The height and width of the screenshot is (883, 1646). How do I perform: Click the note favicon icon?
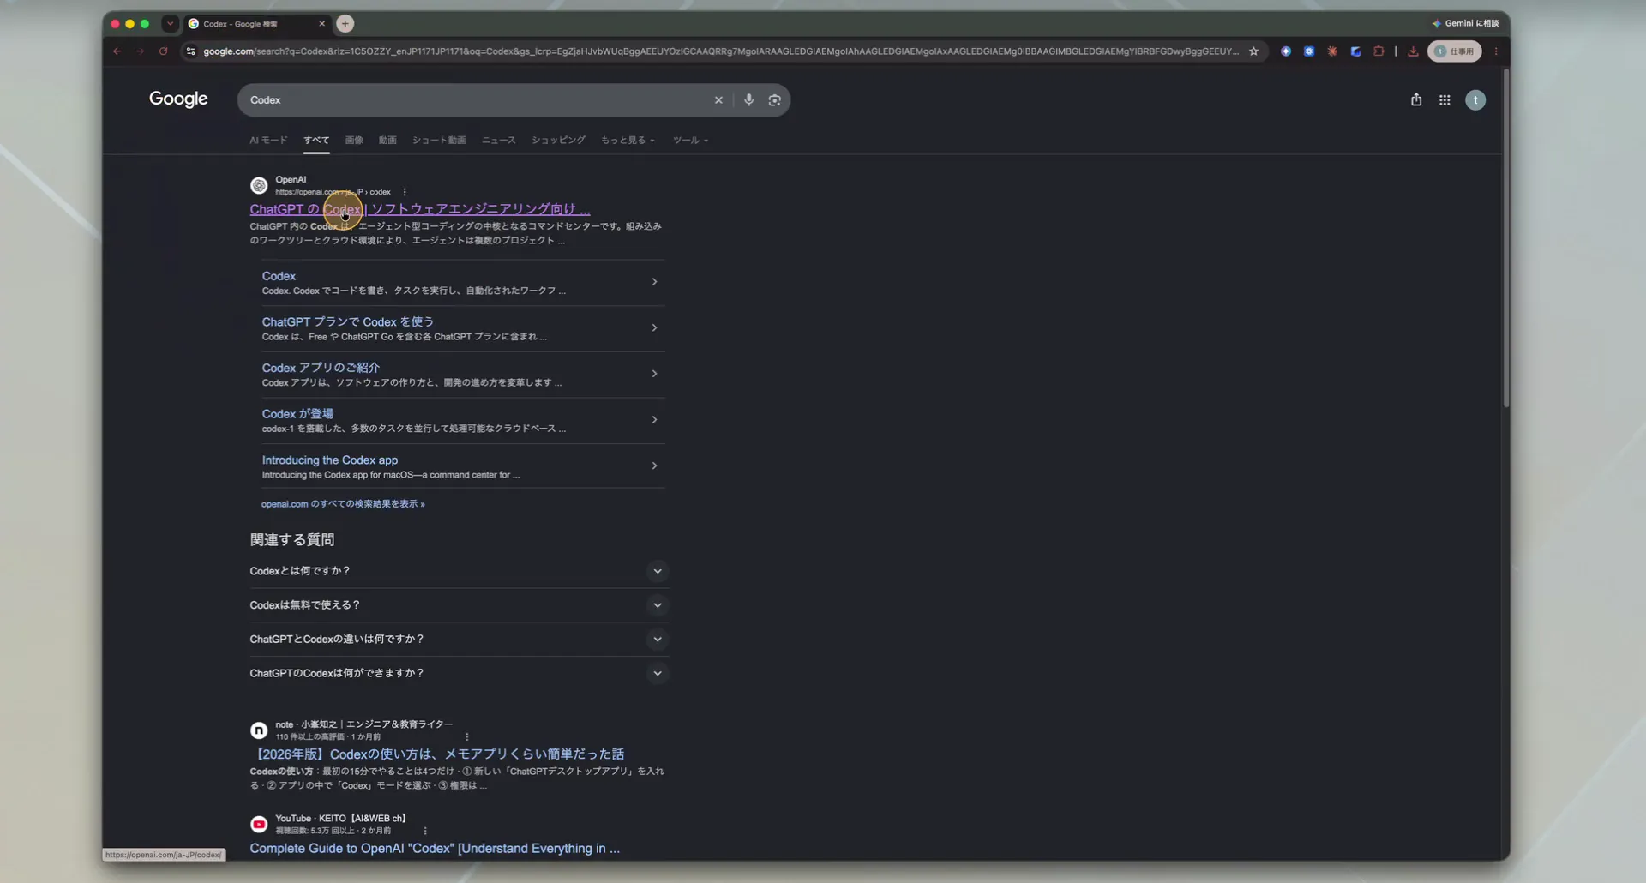tap(259, 730)
